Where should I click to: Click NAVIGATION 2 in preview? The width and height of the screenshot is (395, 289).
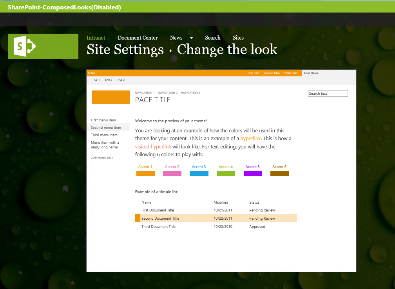pos(168,93)
